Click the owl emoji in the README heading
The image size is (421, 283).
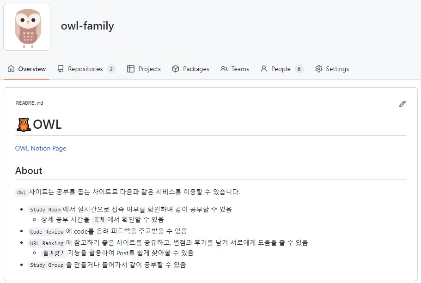point(23,125)
